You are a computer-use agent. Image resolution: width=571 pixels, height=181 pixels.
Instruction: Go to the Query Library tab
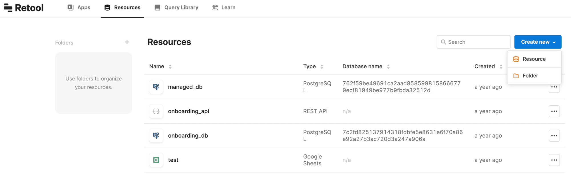(176, 8)
